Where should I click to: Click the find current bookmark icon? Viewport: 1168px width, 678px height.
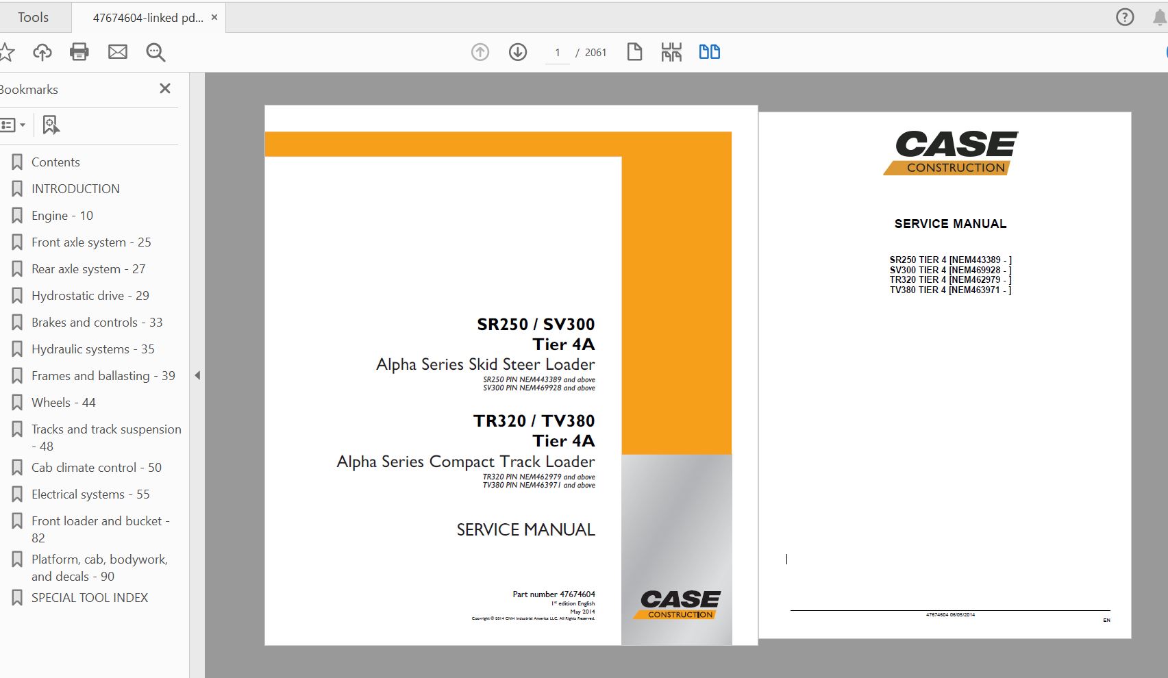click(51, 125)
